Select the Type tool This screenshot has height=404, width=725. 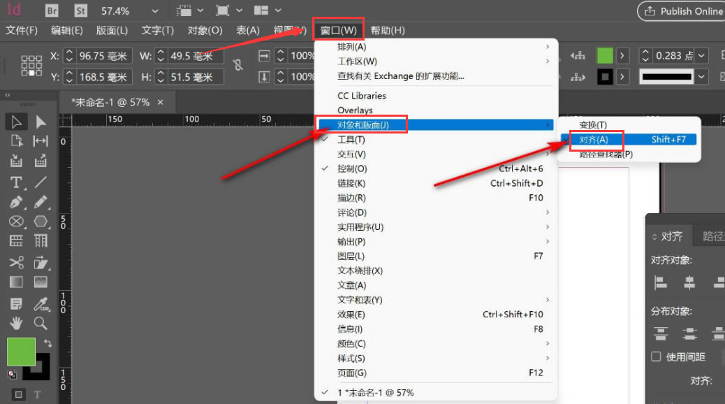point(16,182)
